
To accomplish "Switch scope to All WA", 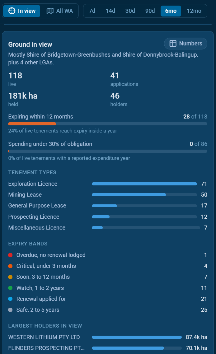I will (x=60, y=11).
